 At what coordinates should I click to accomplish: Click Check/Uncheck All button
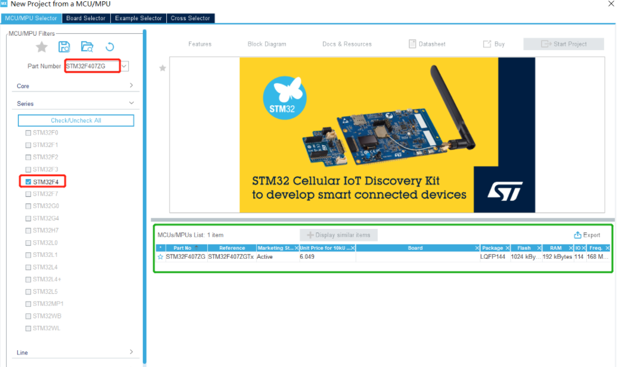tap(76, 121)
